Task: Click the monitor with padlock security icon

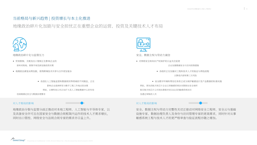Action: 143,45
